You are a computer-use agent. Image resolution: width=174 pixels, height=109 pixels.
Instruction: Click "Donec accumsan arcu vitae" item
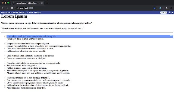pyautogui.click(x=26, y=58)
